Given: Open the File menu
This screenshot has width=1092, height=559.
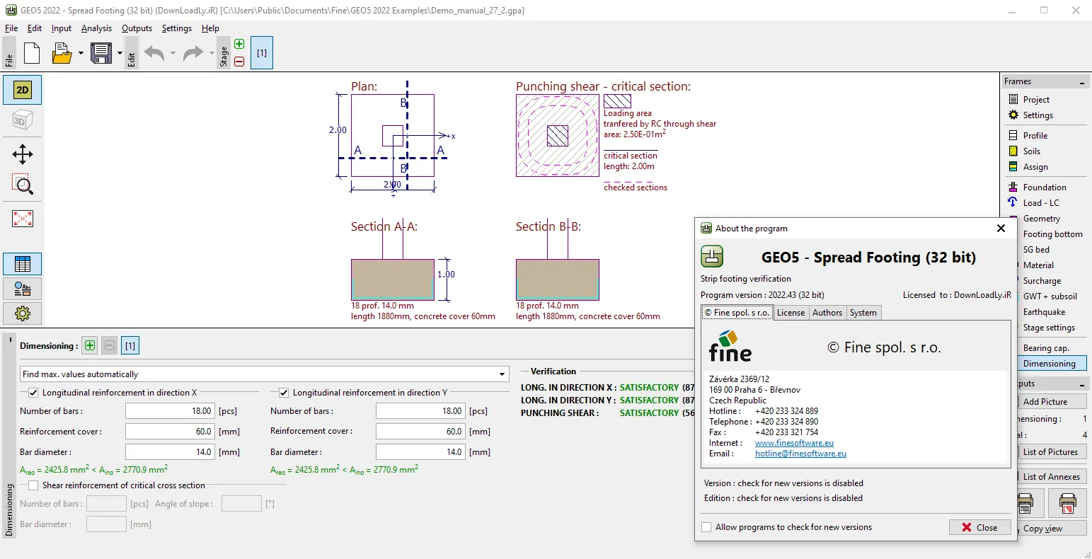Looking at the screenshot, I should [11, 28].
